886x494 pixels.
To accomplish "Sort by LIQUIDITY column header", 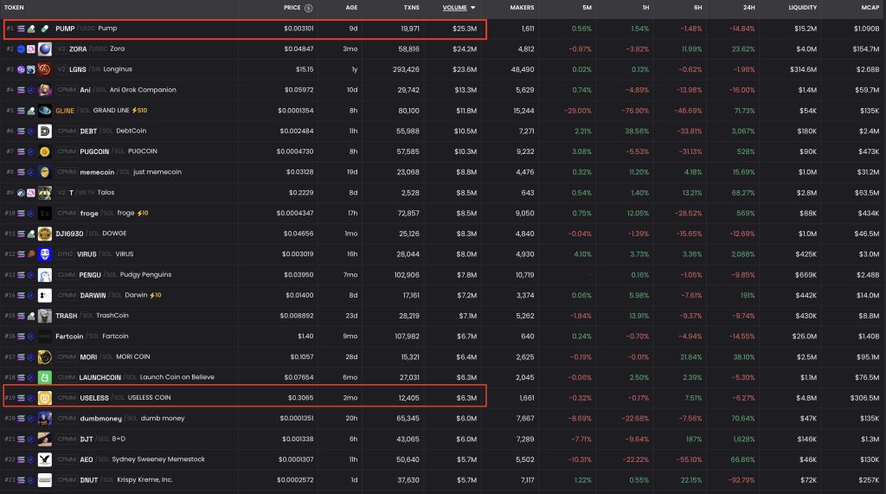I will (802, 8).
